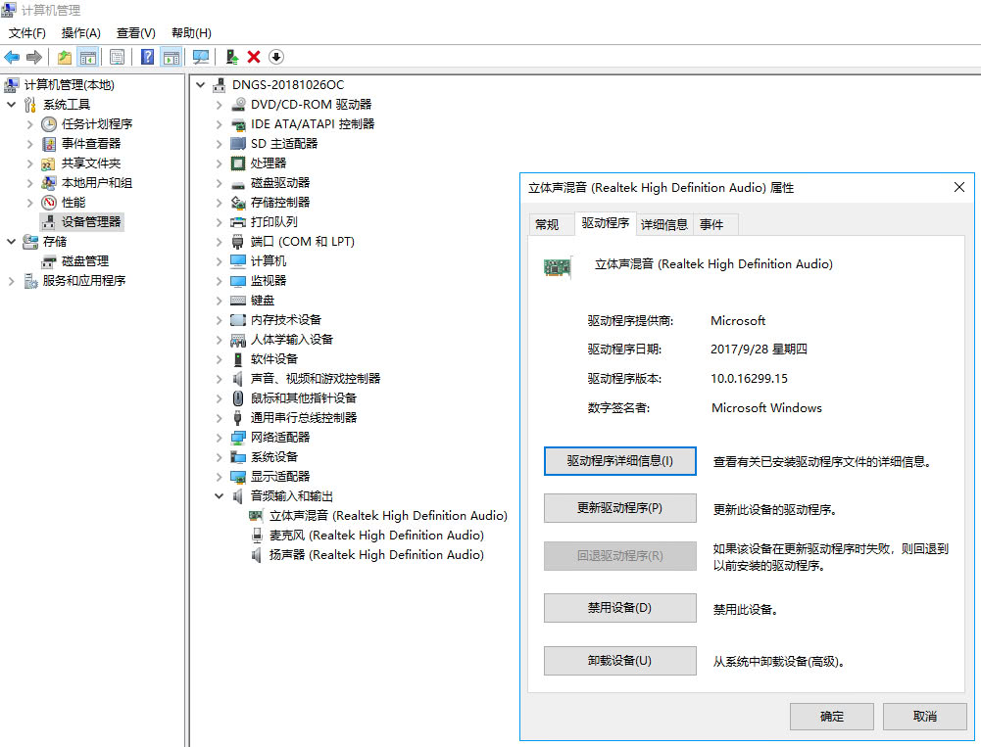This screenshot has width=981, height=747.
Task: Click the Forward navigation arrow
Action: pyautogui.click(x=34, y=56)
